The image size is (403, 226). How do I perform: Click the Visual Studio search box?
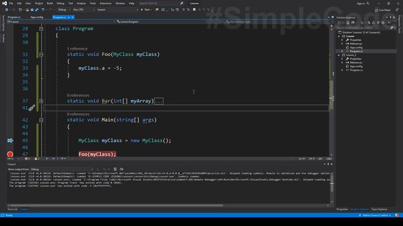(161, 3)
